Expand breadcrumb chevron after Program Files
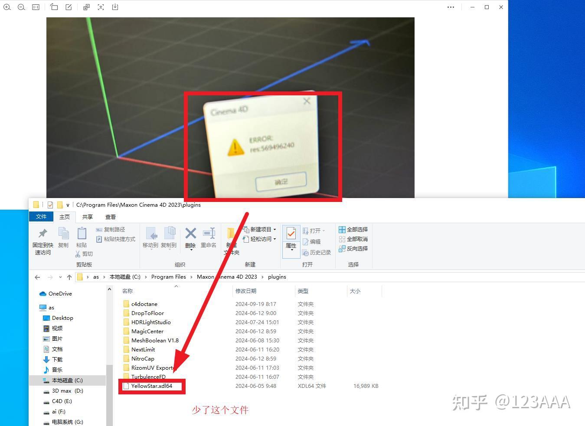This screenshot has width=585, height=426. (x=191, y=277)
